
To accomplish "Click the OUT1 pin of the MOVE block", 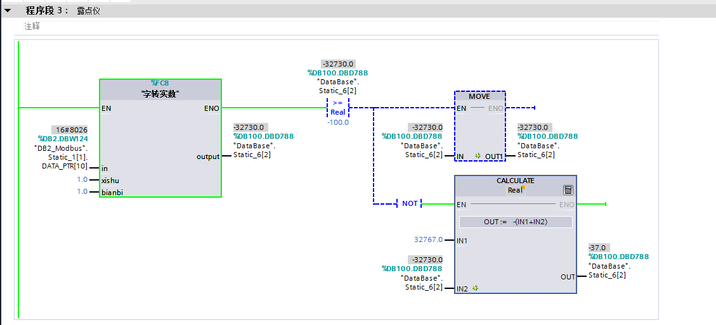I will pyautogui.click(x=493, y=156).
